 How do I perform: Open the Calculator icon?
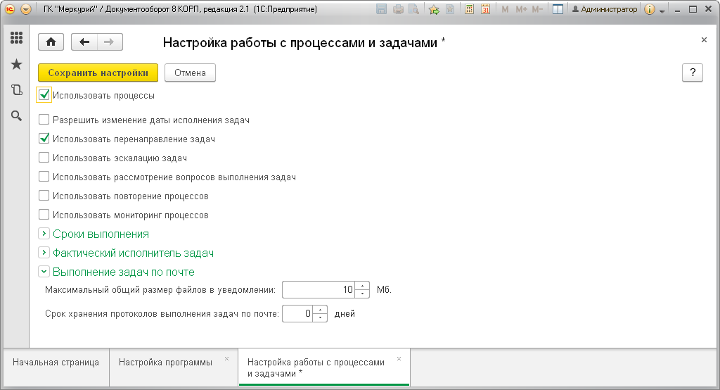click(x=469, y=9)
